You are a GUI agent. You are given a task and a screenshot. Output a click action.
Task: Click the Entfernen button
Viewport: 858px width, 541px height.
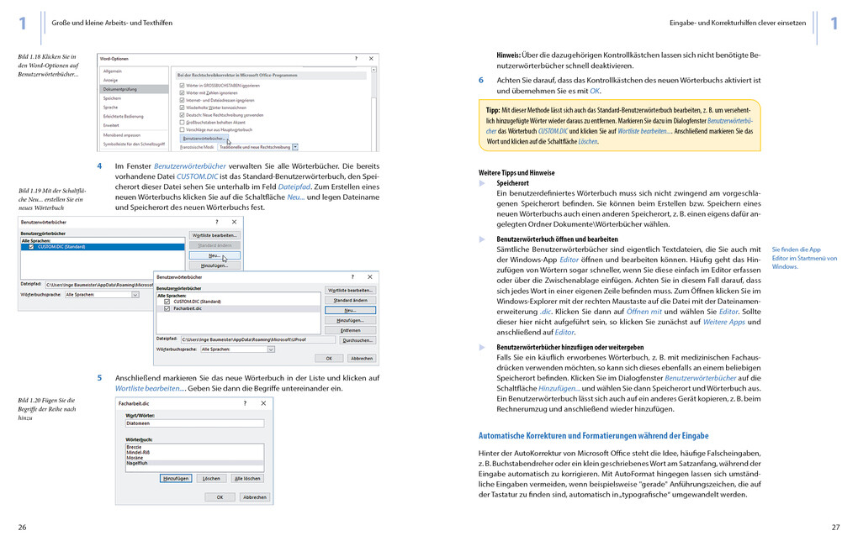point(350,330)
